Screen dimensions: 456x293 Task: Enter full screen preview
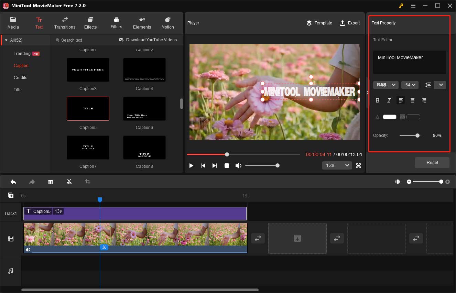pyautogui.click(x=358, y=166)
